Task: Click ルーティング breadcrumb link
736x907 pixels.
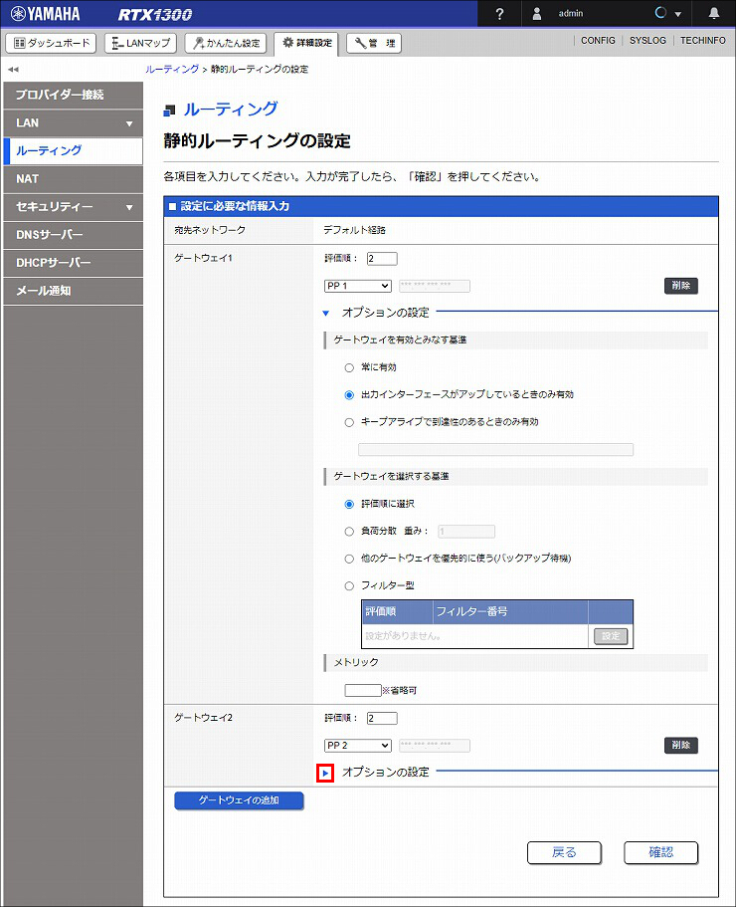Action: pos(172,69)
